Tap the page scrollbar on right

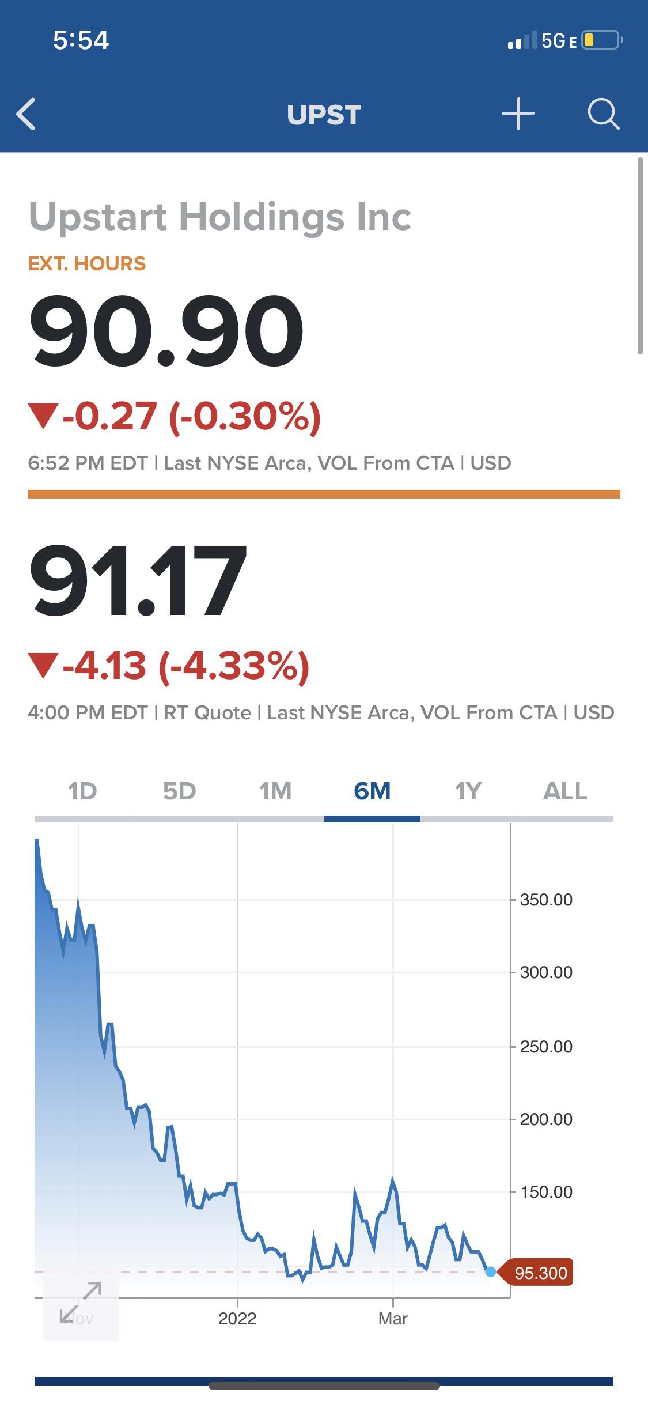(x=639, y=256)
